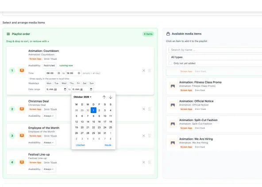Add Animation: Official Notice to the playlist
The image size is (262, 187).
[x=214, y=105]
